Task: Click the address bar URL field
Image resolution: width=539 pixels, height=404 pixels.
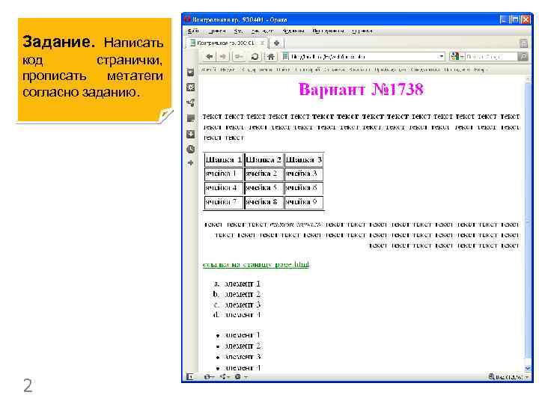Action: point(362,56)
